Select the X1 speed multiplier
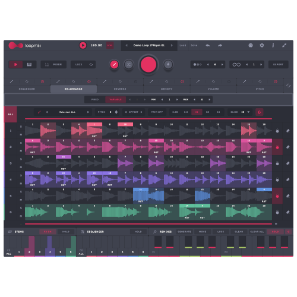Screen dimensions: 297x297 click(197, 112)
